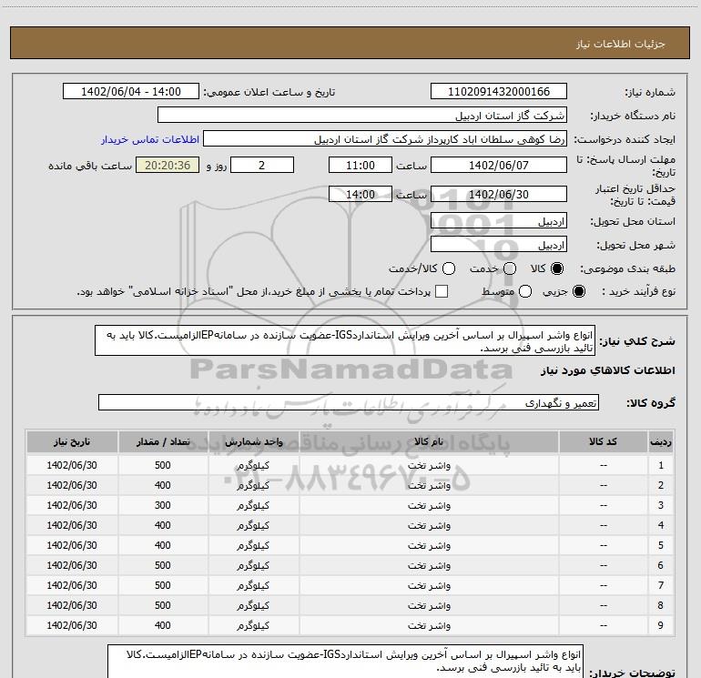The image size is (701, 678).
Task: Click the ردیف column header
Action: [x=661, y=441]
